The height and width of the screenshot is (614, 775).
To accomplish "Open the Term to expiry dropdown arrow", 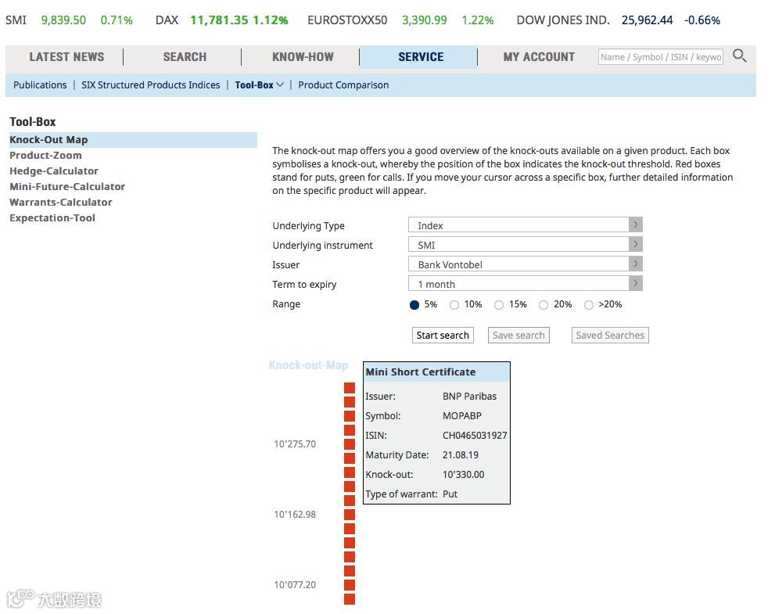I will click(636, 283).
